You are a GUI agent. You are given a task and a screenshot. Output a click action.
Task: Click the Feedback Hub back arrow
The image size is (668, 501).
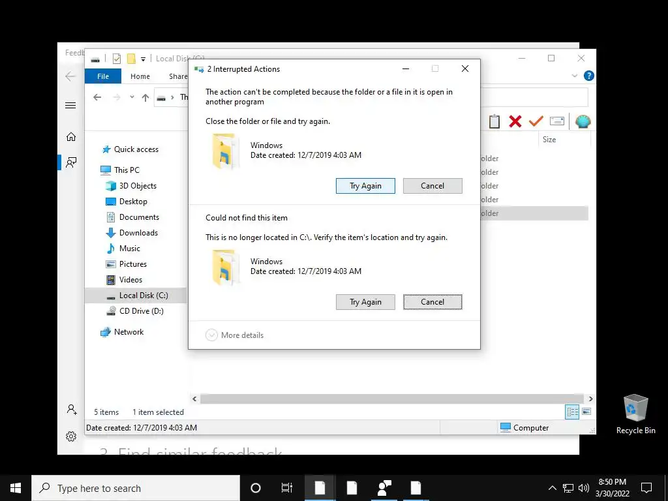70,76
